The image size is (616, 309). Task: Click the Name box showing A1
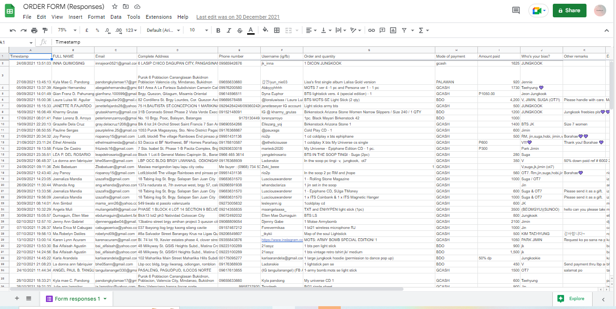point(16,42)
